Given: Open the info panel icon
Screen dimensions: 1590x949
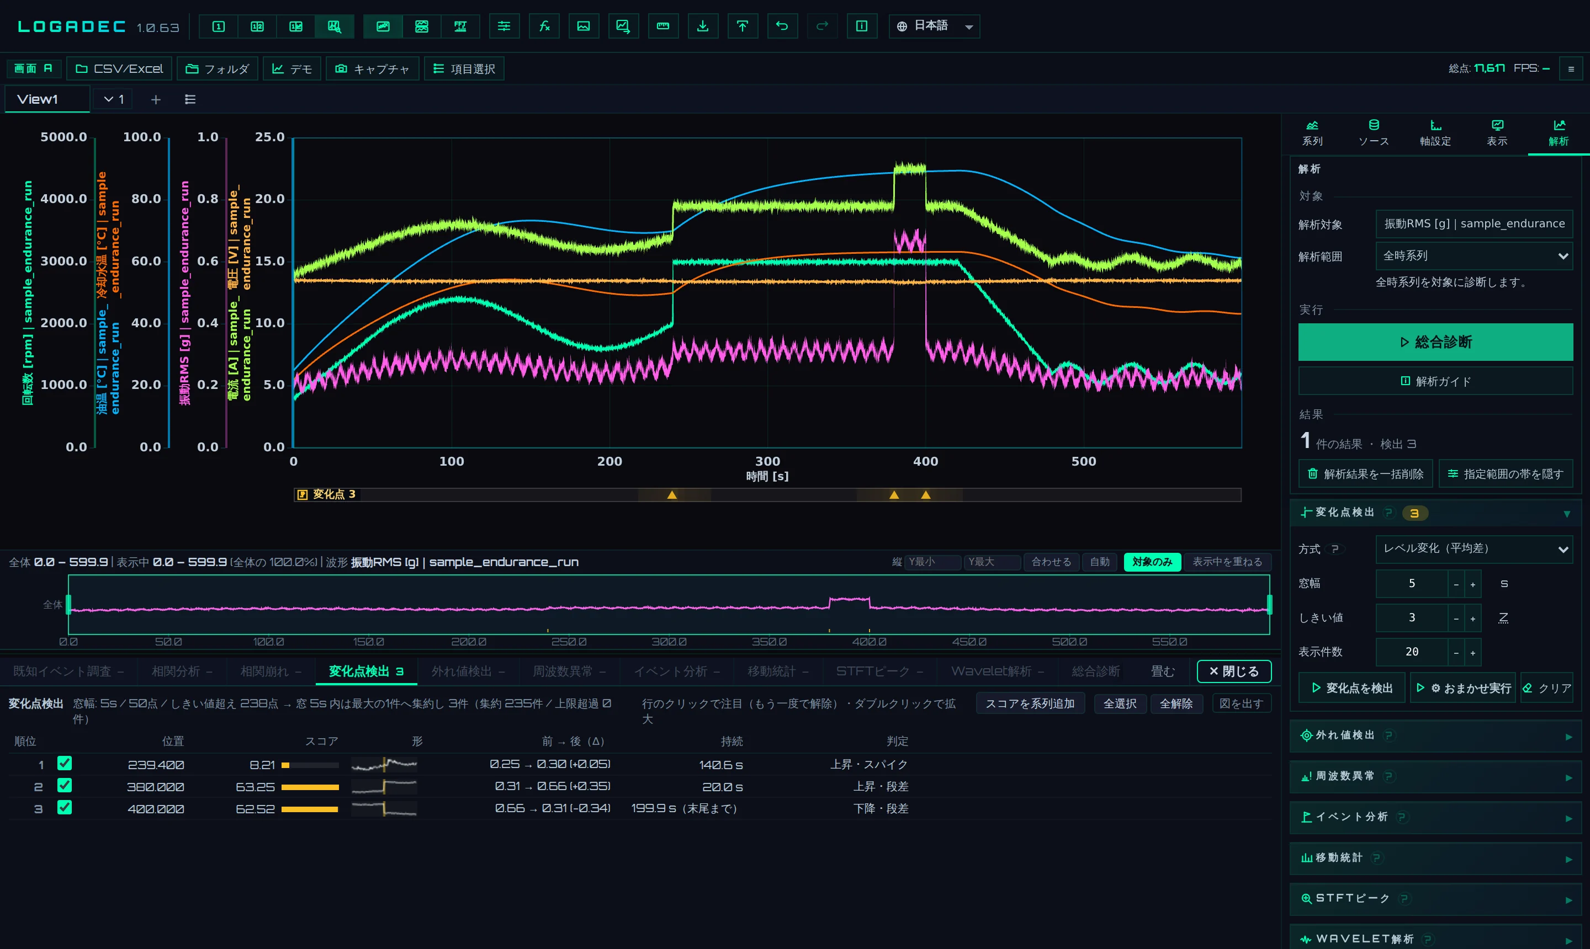Looking at the screenshot, I should click(862, 26).
